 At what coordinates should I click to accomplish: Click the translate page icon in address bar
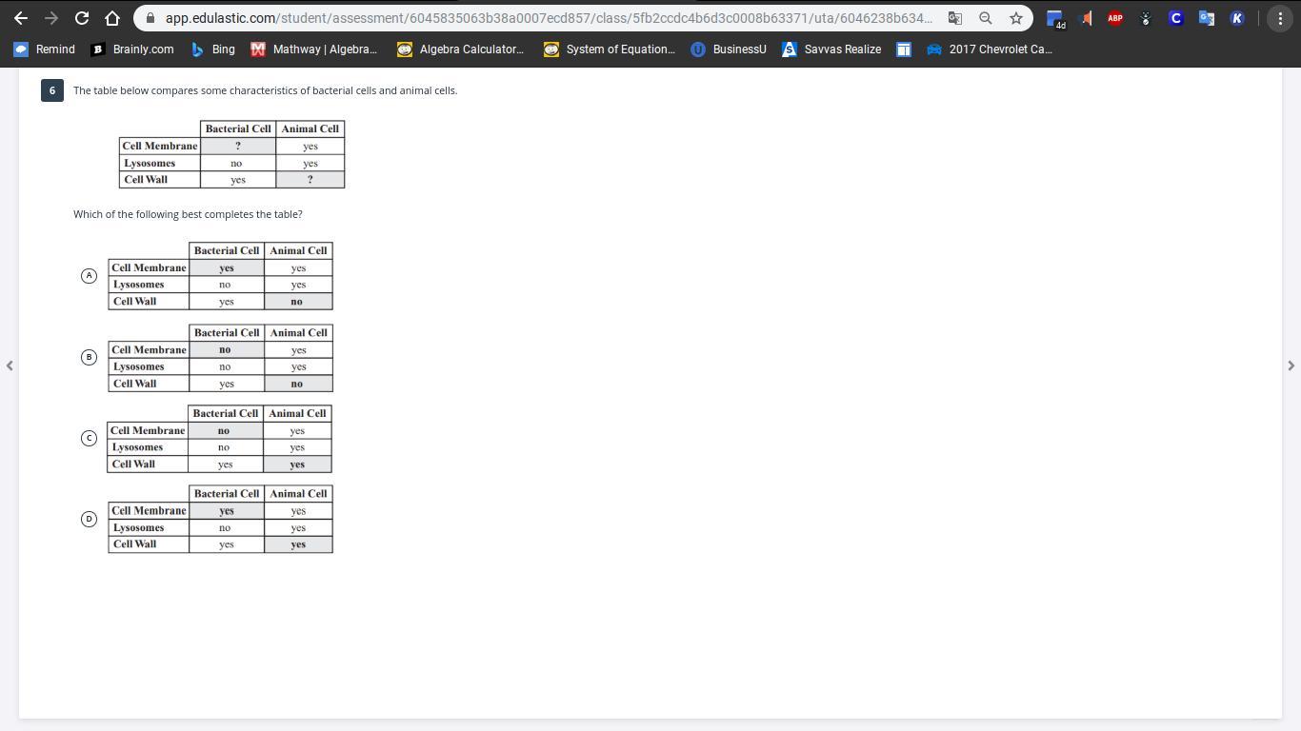point(954,18)
